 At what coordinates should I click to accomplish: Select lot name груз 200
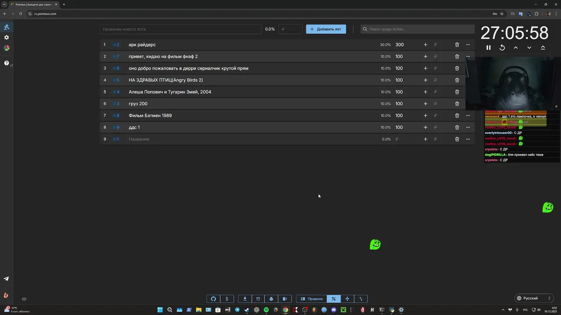pyautogui.click(x=138, y=104)
